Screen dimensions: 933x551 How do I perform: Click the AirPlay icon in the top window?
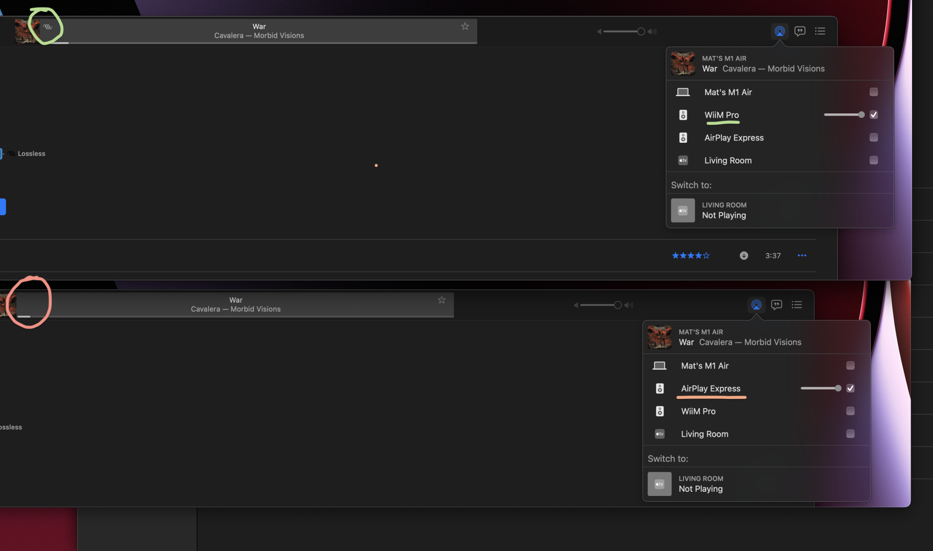click(x=780, y=31)
